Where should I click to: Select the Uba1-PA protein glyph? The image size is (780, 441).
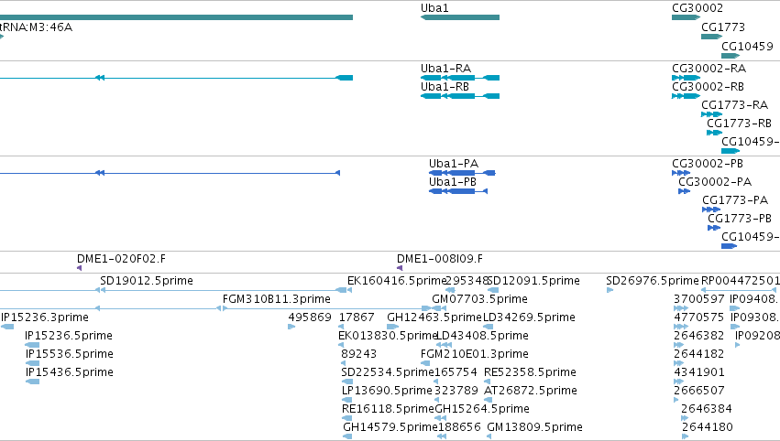click(462, 173)
